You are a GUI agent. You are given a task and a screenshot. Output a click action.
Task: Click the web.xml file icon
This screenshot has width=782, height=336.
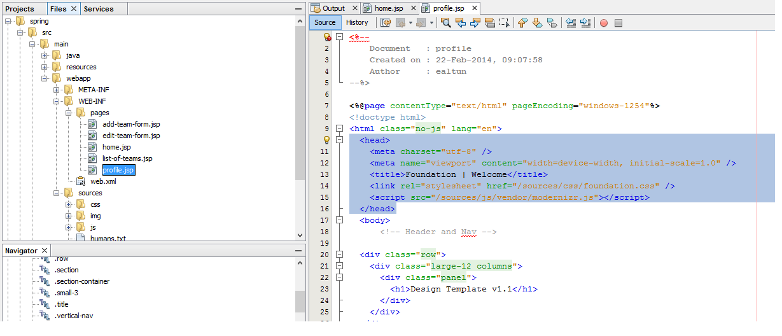click(x=80, y=181)
